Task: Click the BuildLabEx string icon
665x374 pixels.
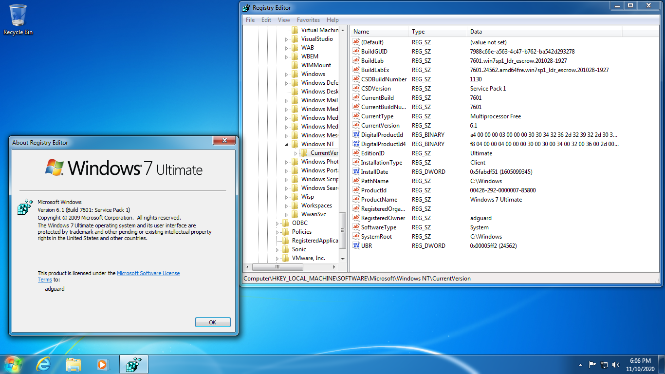Action: point(356,70)
